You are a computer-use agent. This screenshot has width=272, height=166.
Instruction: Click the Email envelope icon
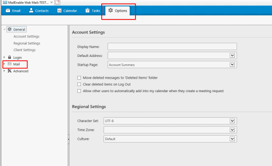[8, 10]
